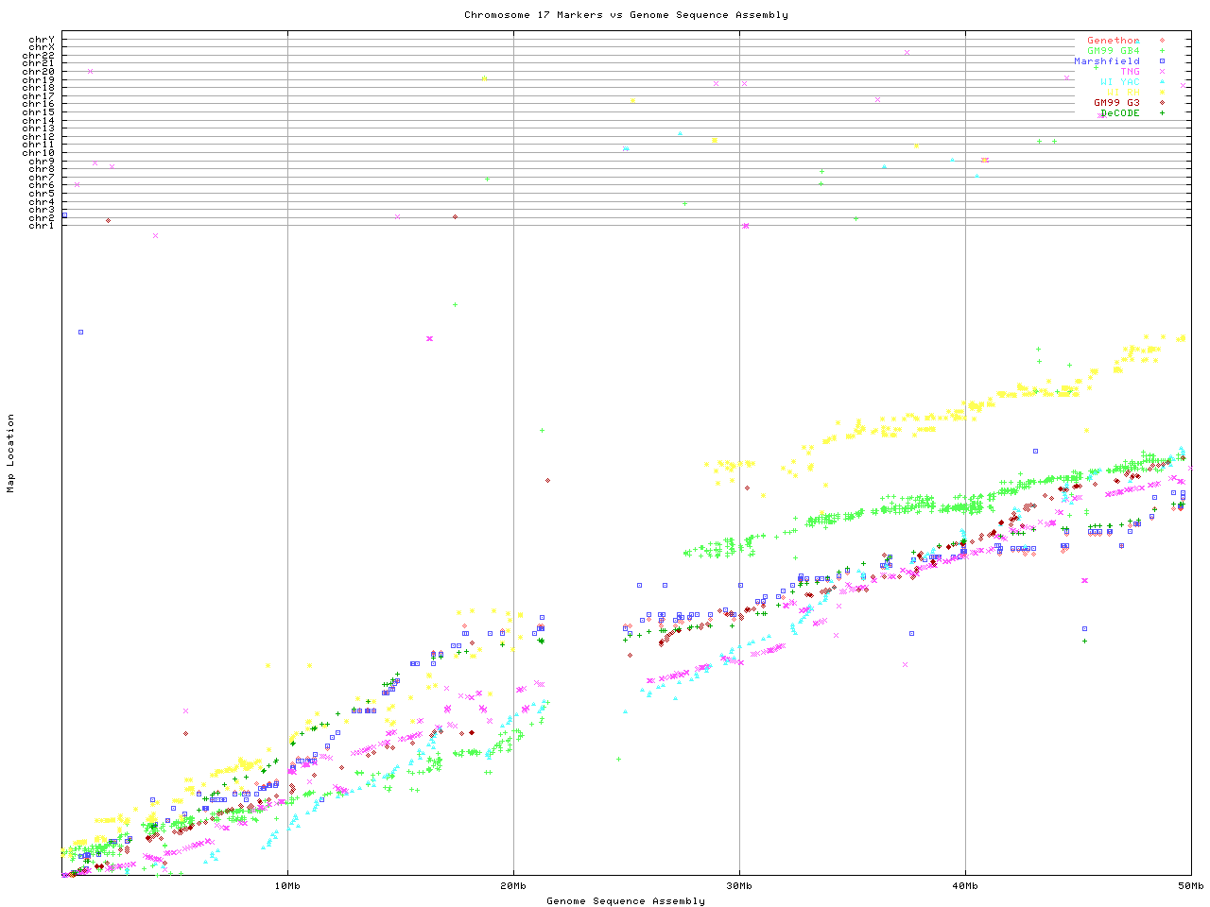Click the Map Location axis label
This screenshot has height=907, width=1210.
pos(11,453)
